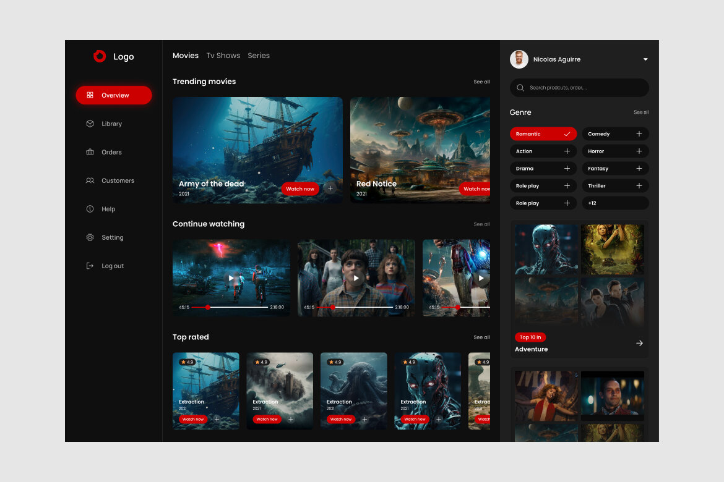Open Nicolas Aguirre profile avatar
Screen dimensions: 724x482
coord(519,59)
